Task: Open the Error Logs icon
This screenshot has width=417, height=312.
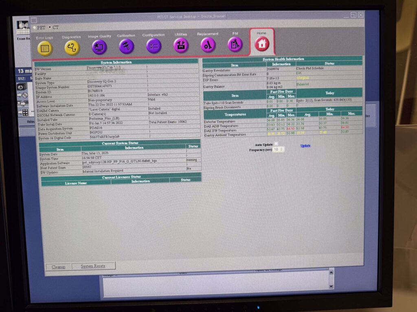Action: [x=45, y=49]
